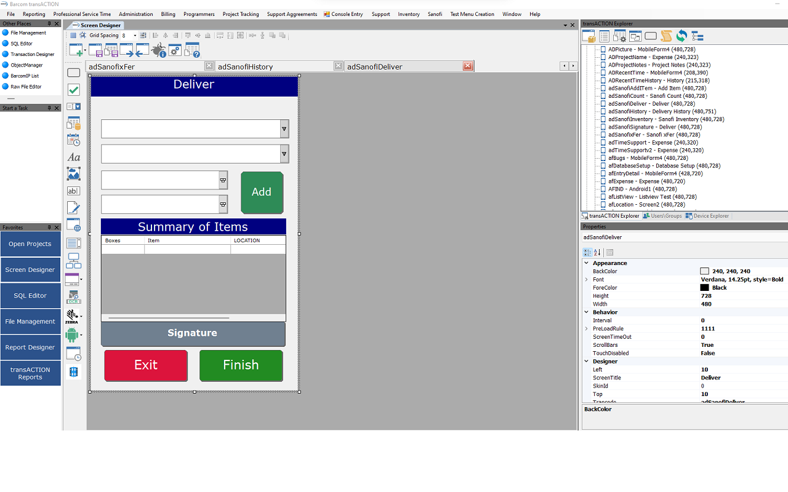This screenshot has height=492, width=788.
Task: Switch to the adSanofiHistory tab
Action: [245, 66]
